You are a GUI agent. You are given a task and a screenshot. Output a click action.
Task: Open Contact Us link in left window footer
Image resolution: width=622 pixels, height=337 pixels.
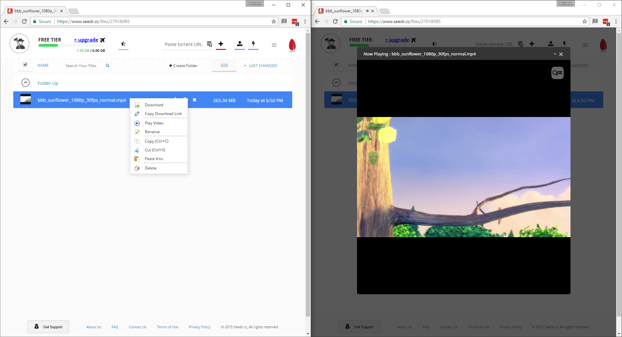138,327
